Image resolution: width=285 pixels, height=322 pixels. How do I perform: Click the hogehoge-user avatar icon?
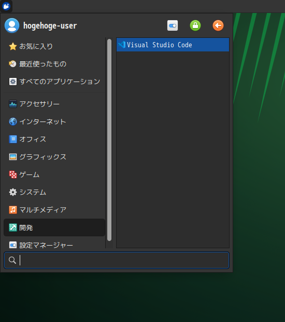click(x=12, y=25)
